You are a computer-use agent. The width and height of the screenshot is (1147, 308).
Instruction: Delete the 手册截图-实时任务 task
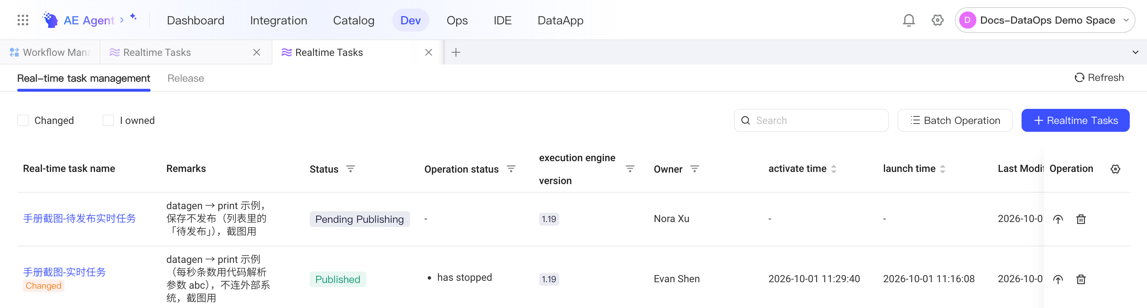coord(1081,279)
